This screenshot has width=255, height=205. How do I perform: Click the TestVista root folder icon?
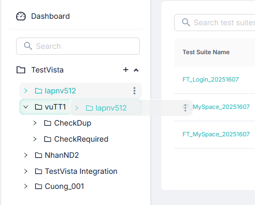click(x=21, y=70)
